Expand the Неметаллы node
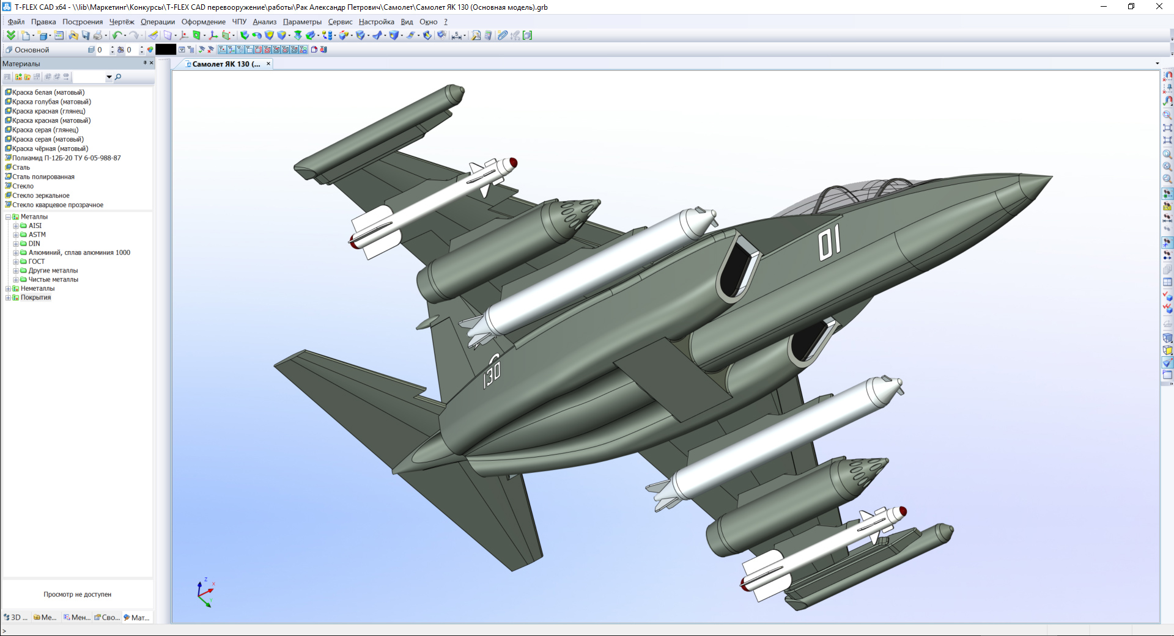This screenshot has height=636, width=1174. click(x=8, y=289)
